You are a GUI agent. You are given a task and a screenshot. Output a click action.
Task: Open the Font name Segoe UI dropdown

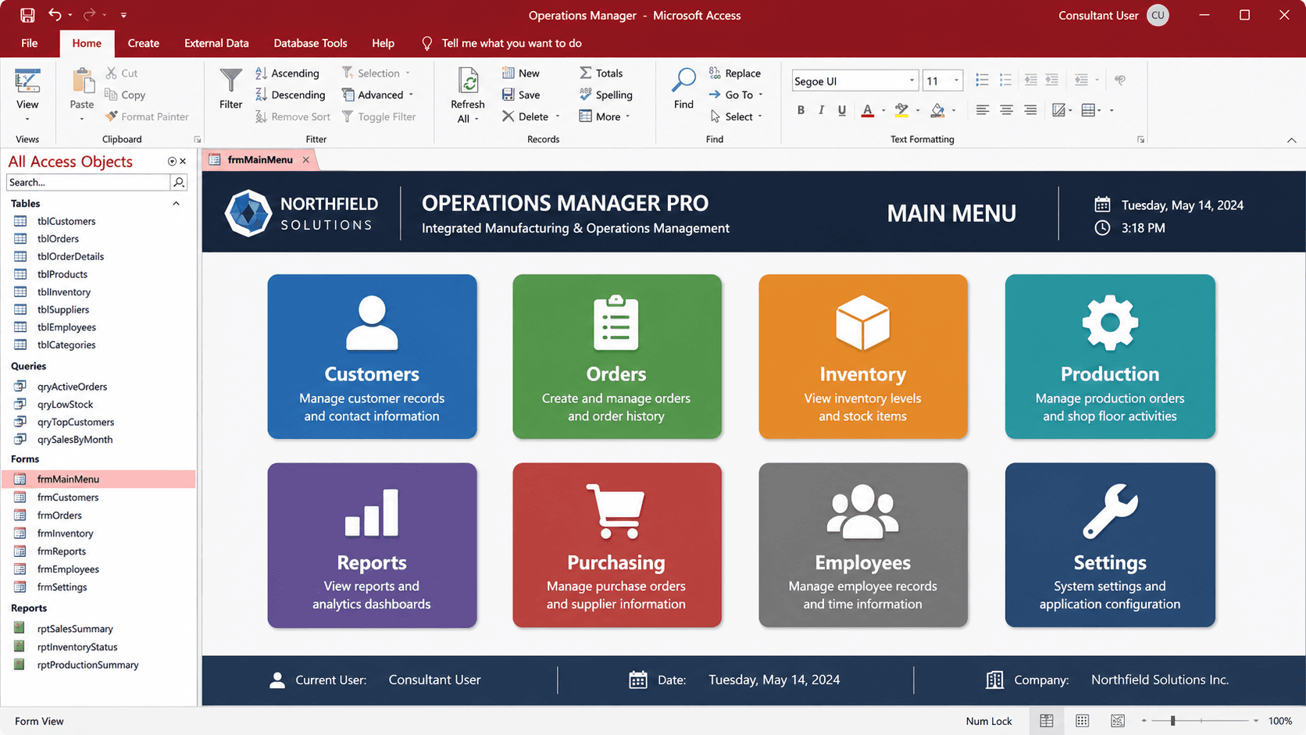[912, 80]
